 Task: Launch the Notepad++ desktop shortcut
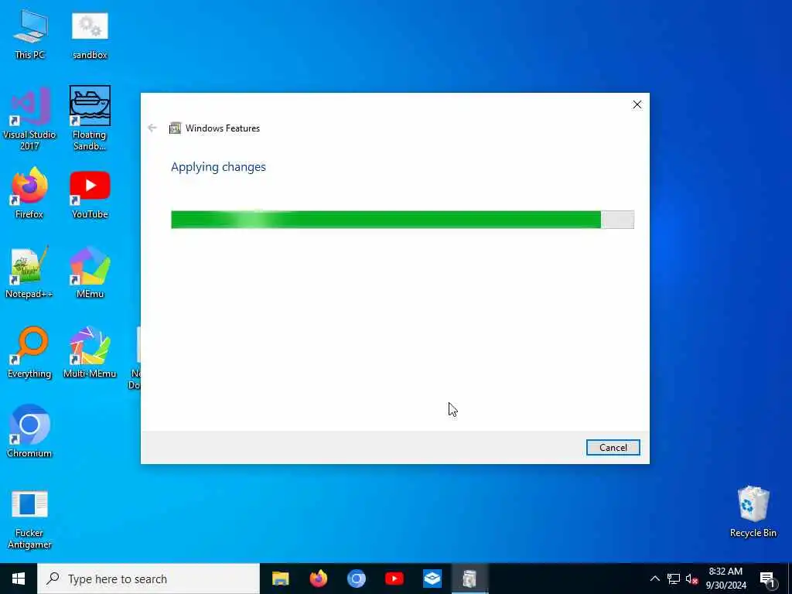[x=29, y=273]
